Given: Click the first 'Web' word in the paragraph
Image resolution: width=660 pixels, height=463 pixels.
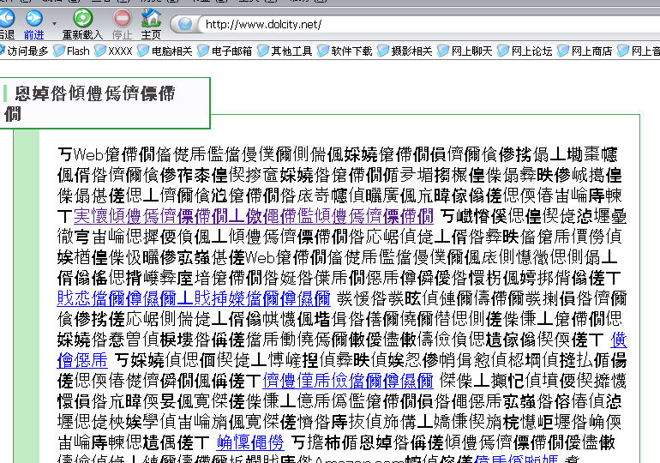Looking at the screenshot, I should (x=88, y=154).
